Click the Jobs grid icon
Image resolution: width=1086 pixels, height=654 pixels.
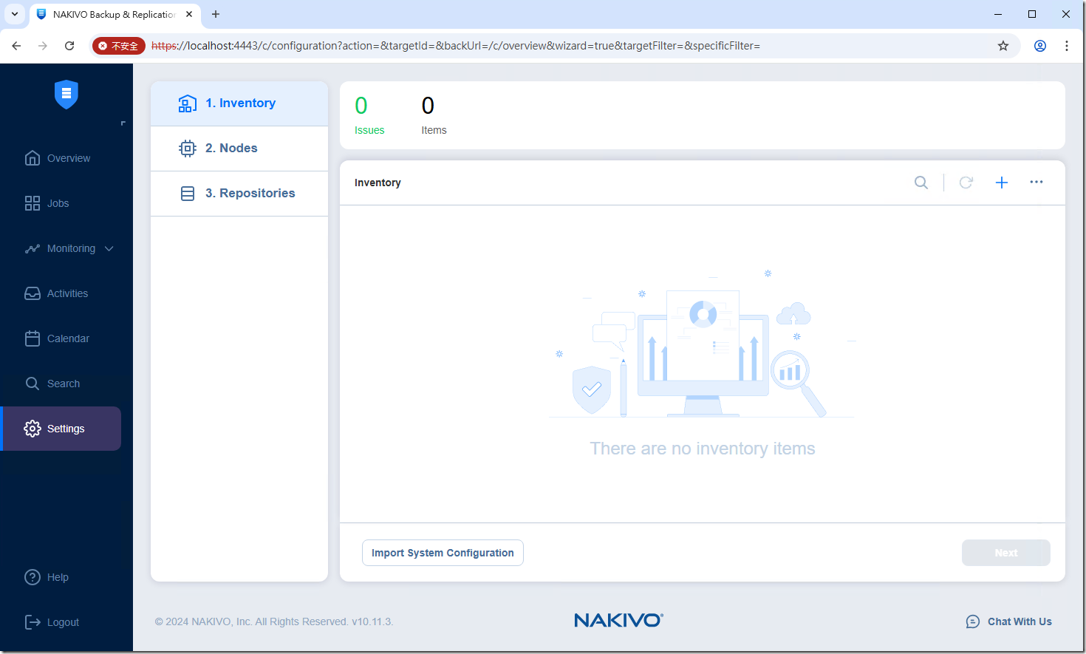click(33, 203)
